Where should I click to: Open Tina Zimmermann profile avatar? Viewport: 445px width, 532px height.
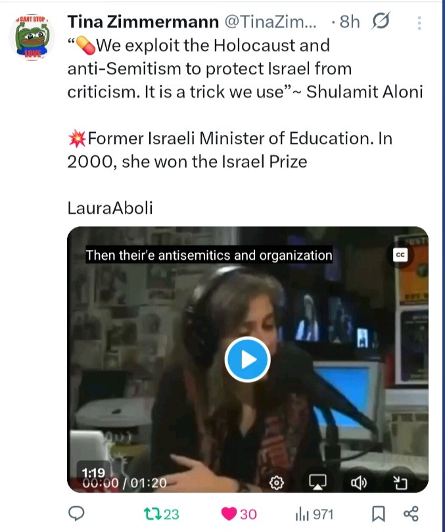tap(32, 37)
